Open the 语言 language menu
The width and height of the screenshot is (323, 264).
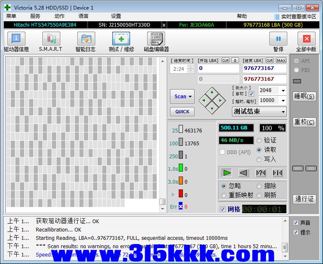tap(84, 16)
